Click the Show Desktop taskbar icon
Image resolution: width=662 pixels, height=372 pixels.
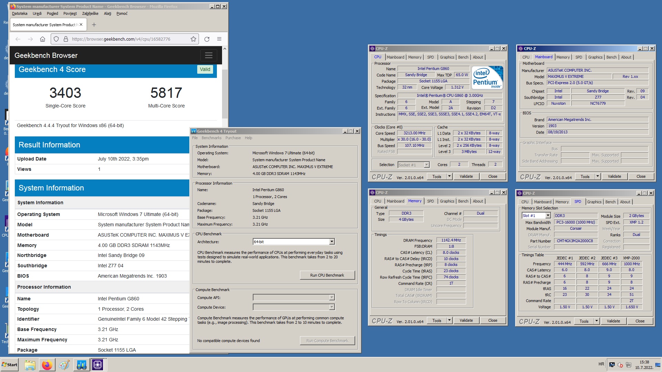point(658,365)
